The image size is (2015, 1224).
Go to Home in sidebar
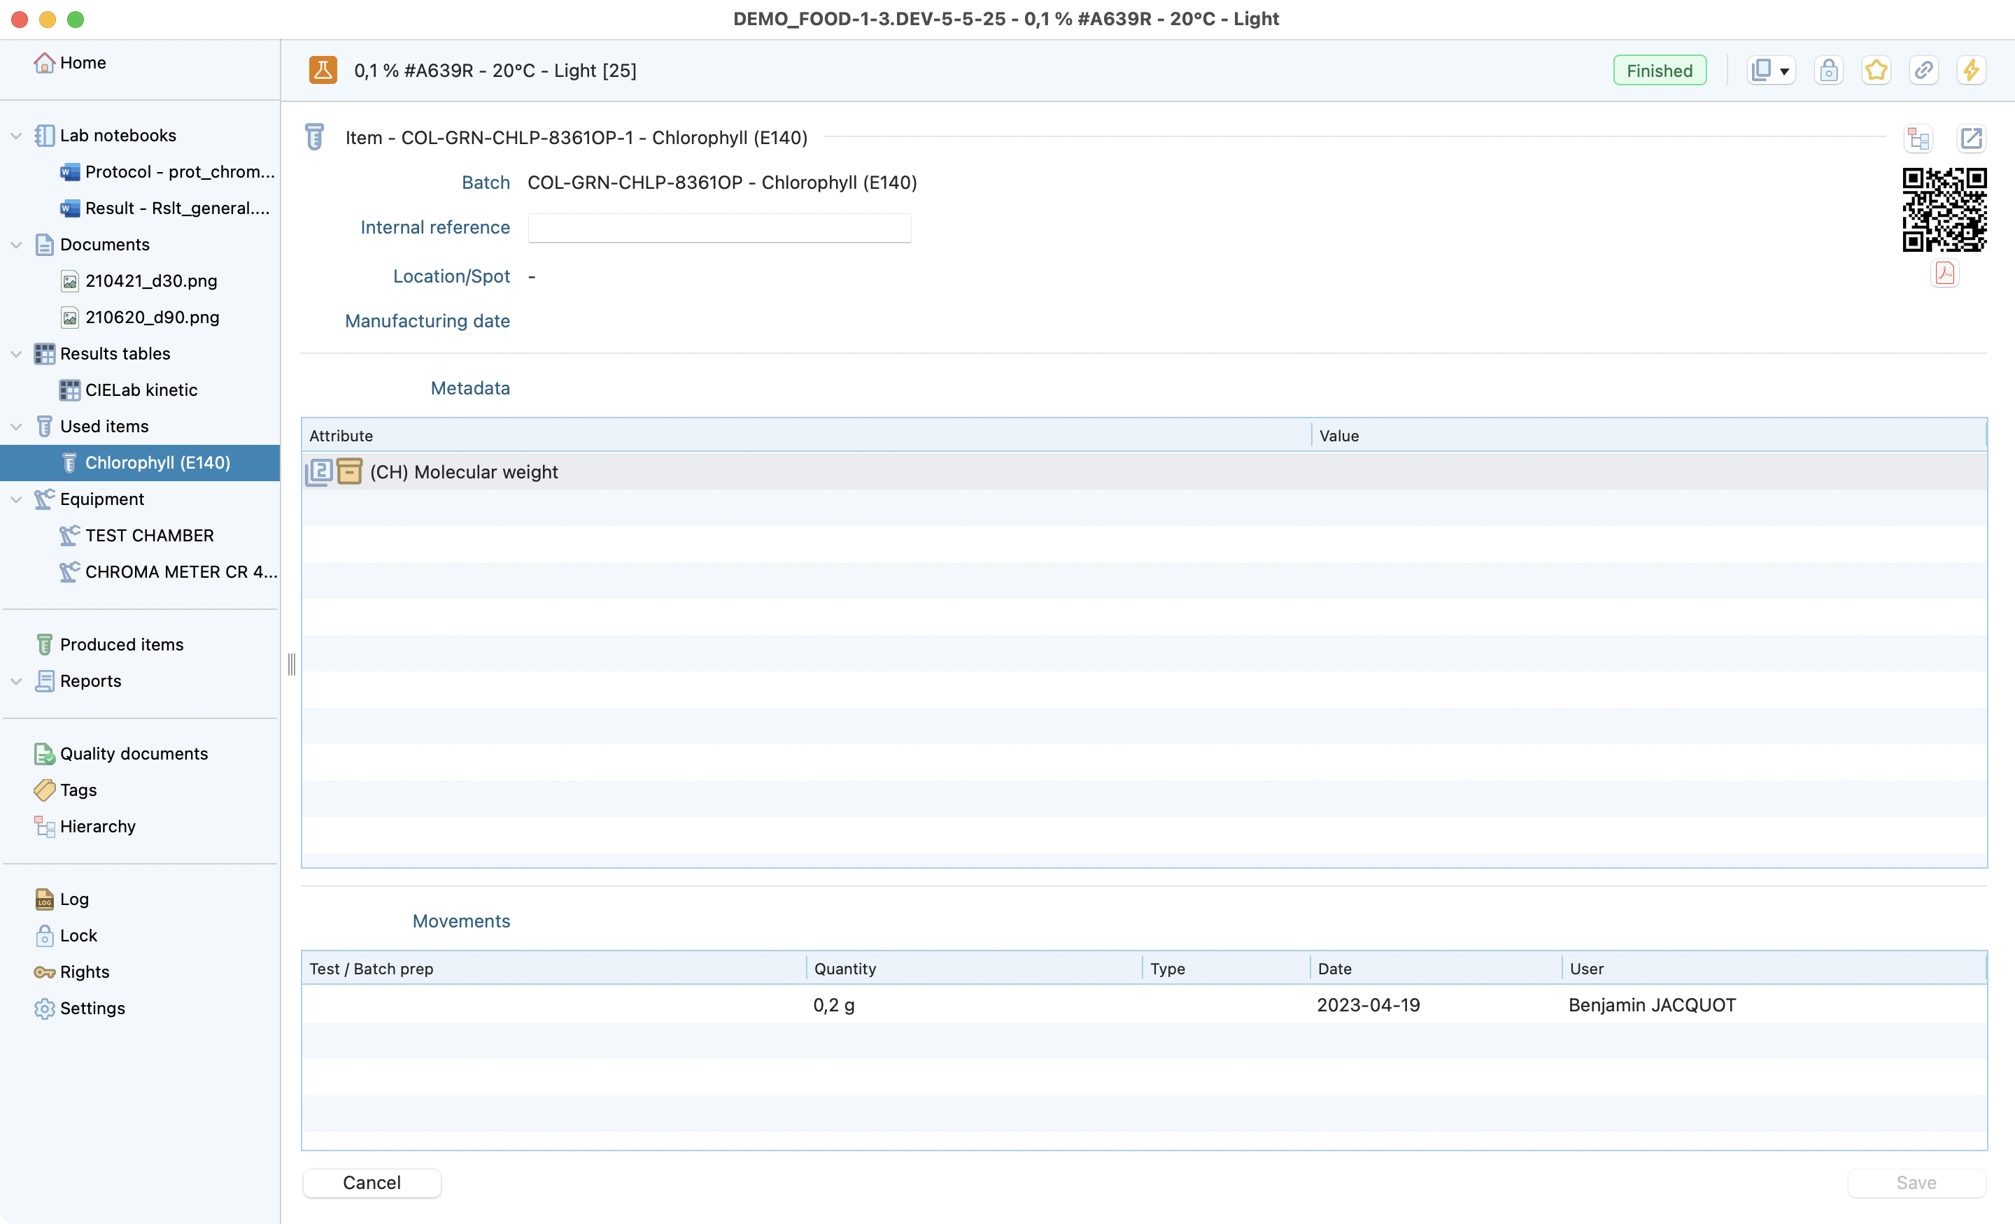coord(82,63)
